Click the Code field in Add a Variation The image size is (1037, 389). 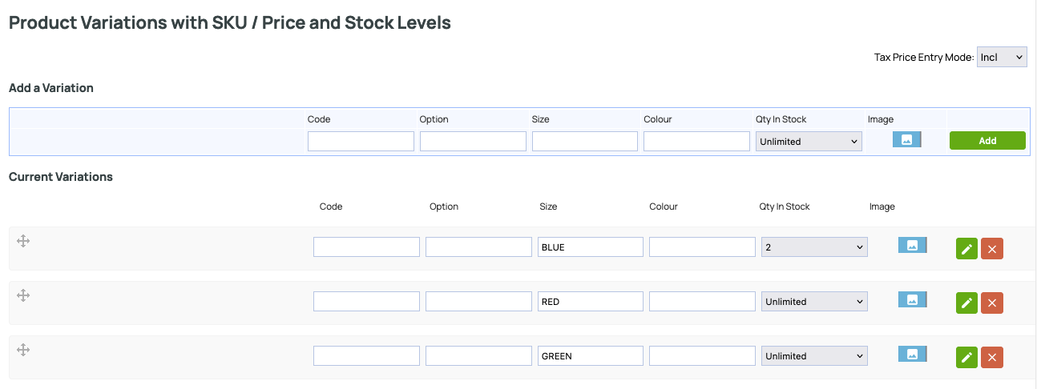[x=361, y=142]
